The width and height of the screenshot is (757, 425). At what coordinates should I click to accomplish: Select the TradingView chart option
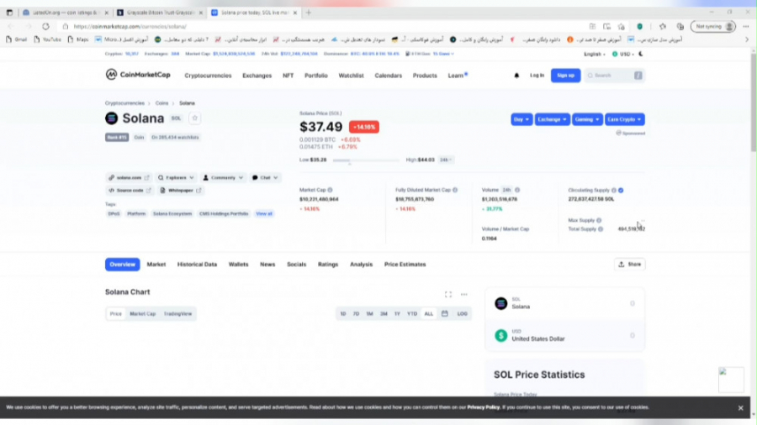coord(177,313)
